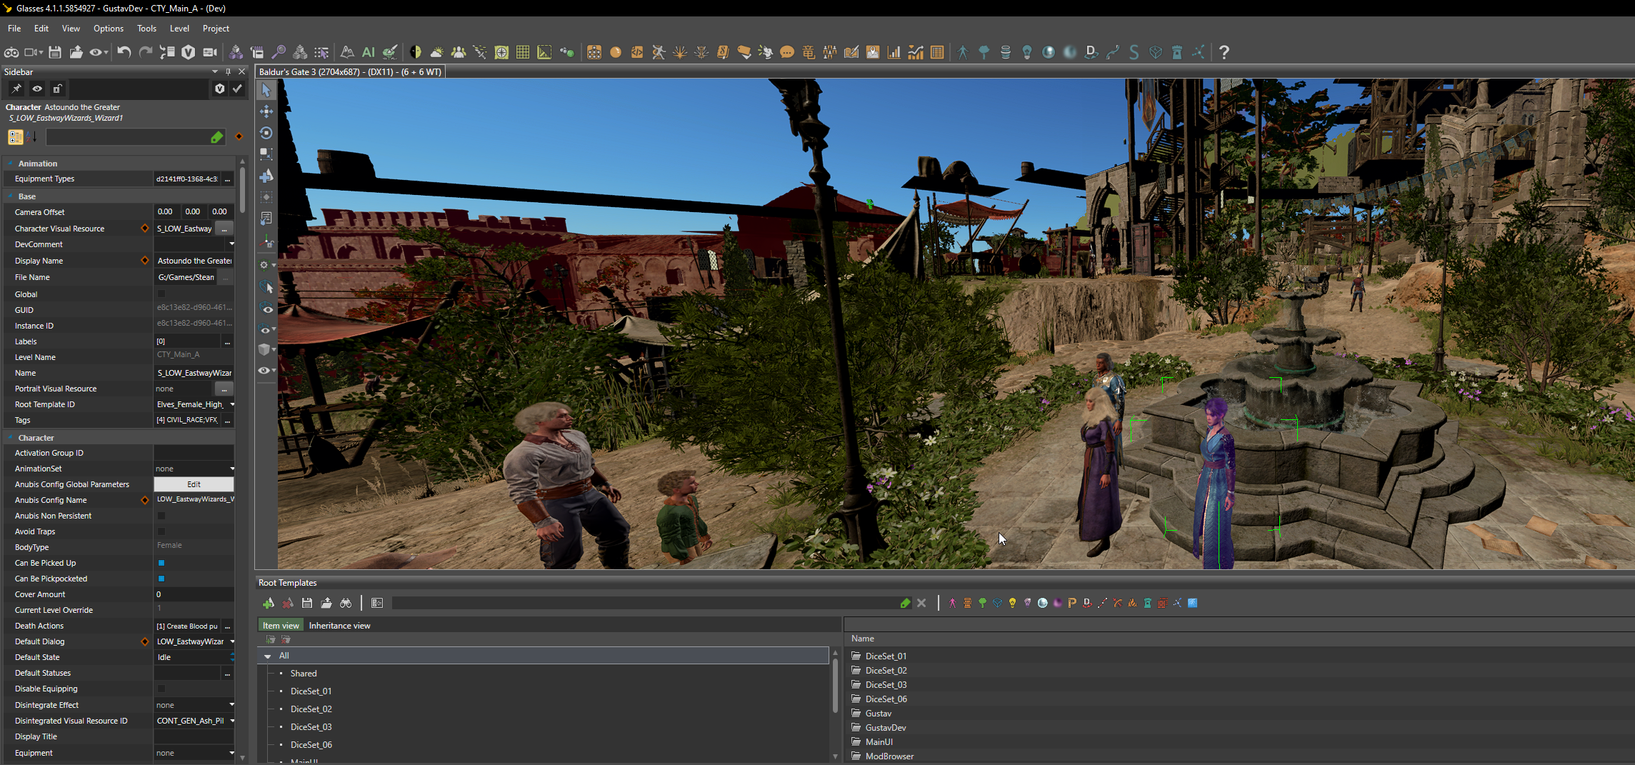Click the binoculars icon in Root Templates
Viewport: 1635px width, 765px height.
[346, 604]
